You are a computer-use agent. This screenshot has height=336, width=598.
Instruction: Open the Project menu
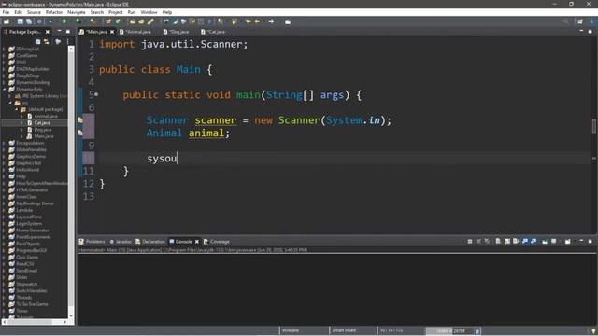tap(116, 12)
